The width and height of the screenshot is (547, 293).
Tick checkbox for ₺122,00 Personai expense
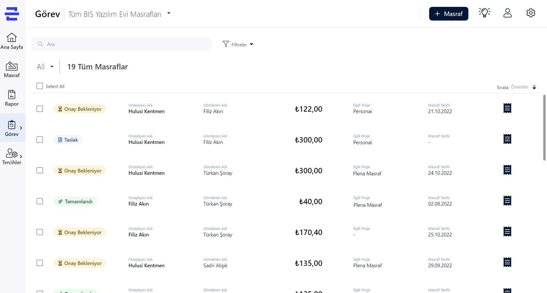click(x=40, y=109)
